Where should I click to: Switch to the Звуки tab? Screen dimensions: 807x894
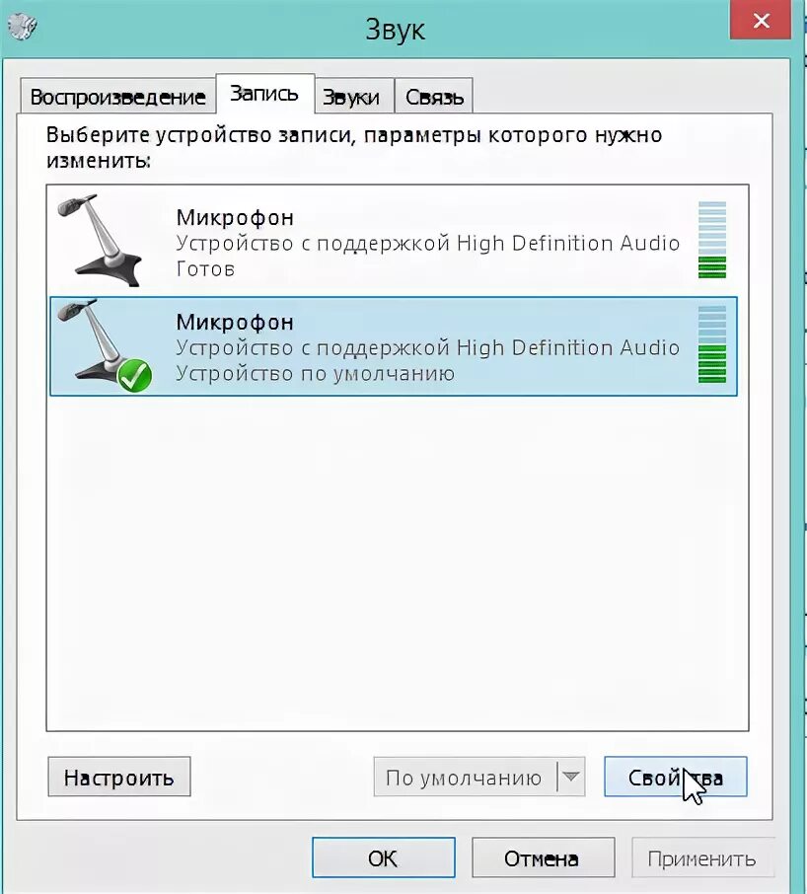pos(353,97)
